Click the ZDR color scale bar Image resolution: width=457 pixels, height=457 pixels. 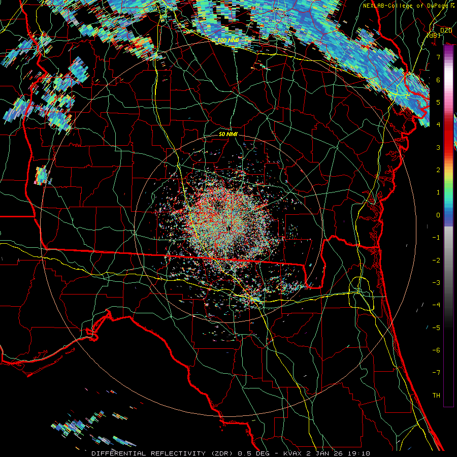(448, 226)
